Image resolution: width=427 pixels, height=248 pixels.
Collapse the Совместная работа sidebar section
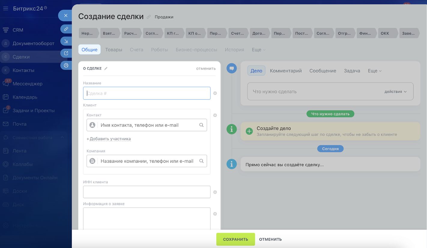(62, 138)
